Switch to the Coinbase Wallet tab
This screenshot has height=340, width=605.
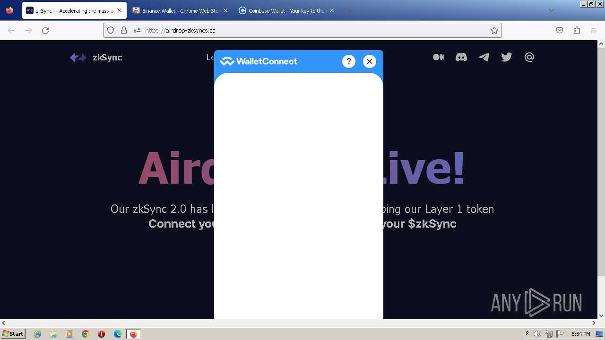[x=287, y=10]
